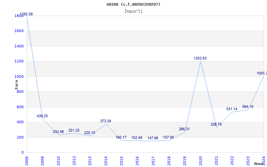Click the 152.49 data label

[x=137, y=138]
